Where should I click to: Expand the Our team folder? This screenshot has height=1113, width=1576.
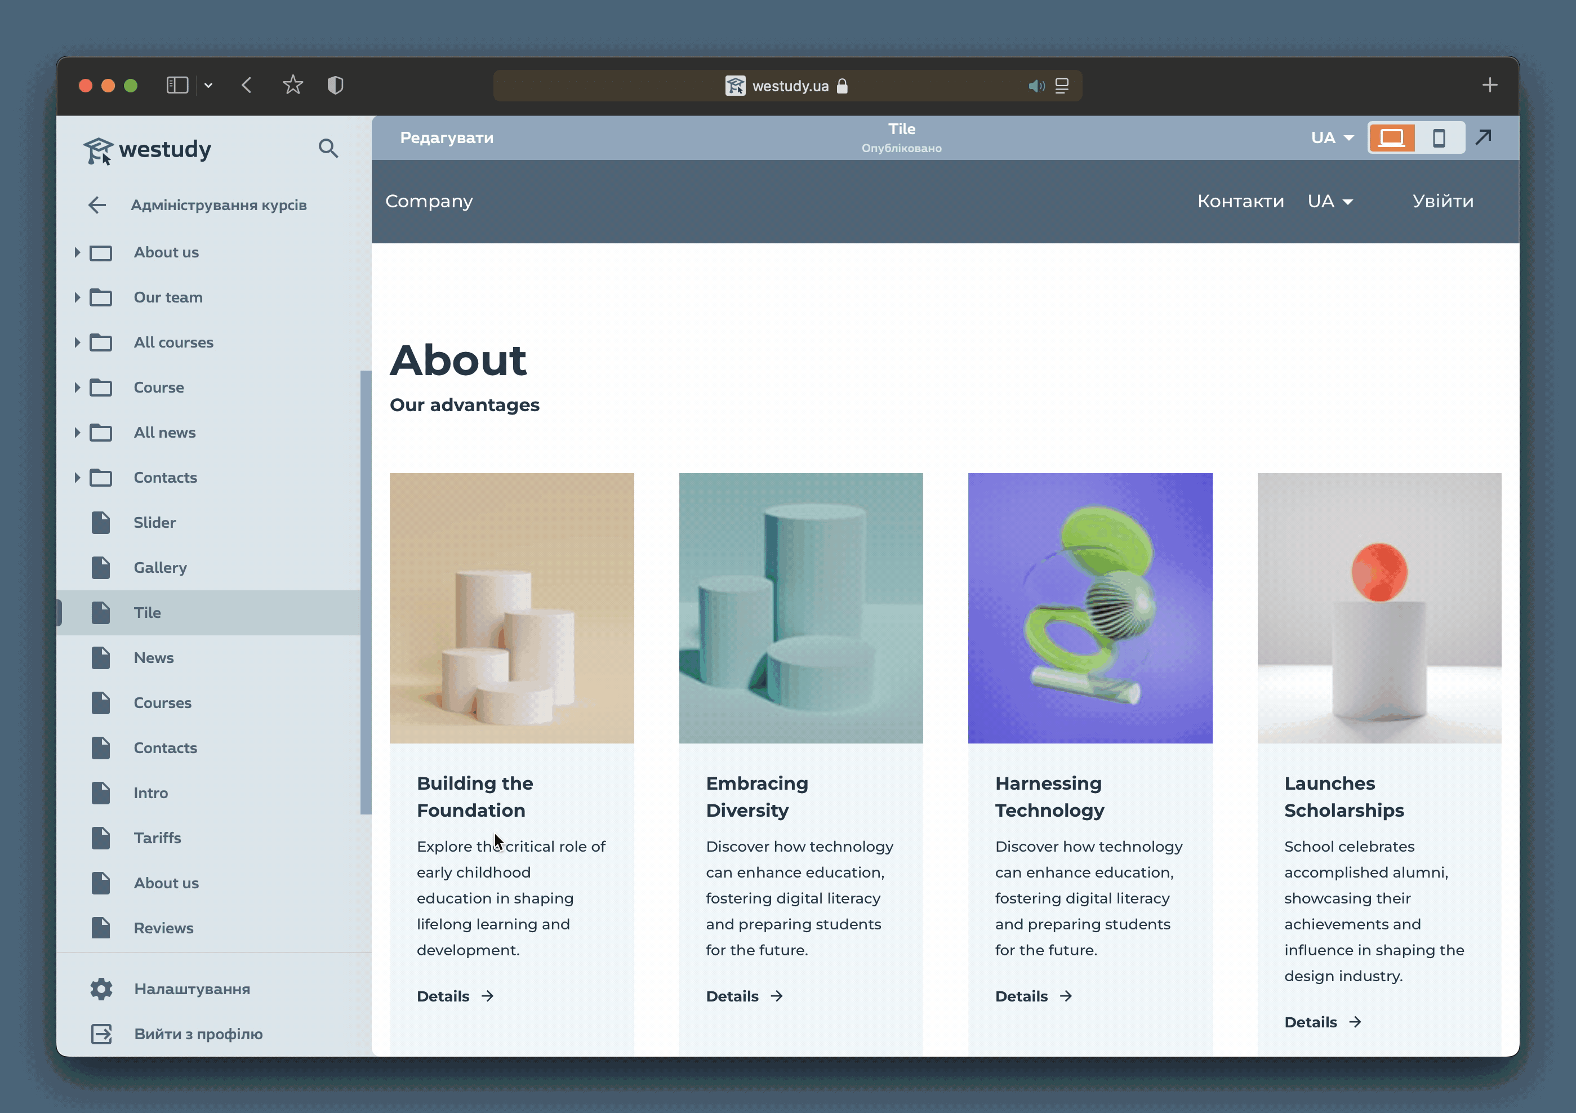click(78, 297)
